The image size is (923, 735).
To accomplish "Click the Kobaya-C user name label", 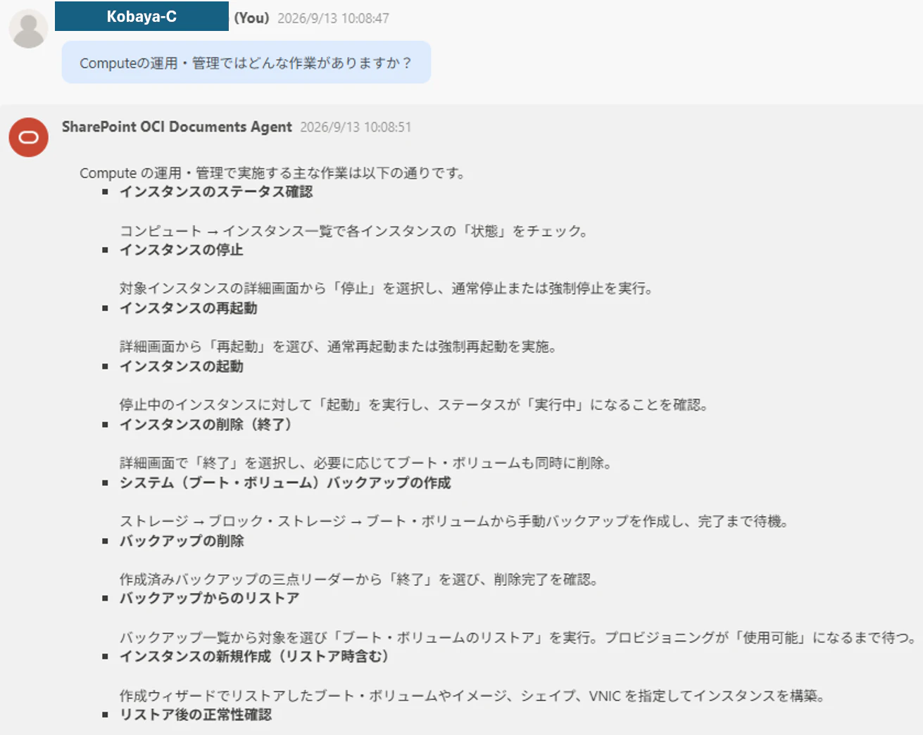I will click(x=142, y=16).
